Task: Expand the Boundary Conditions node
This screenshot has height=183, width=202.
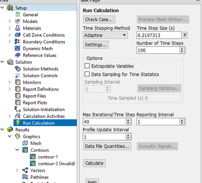Action: 10,42
